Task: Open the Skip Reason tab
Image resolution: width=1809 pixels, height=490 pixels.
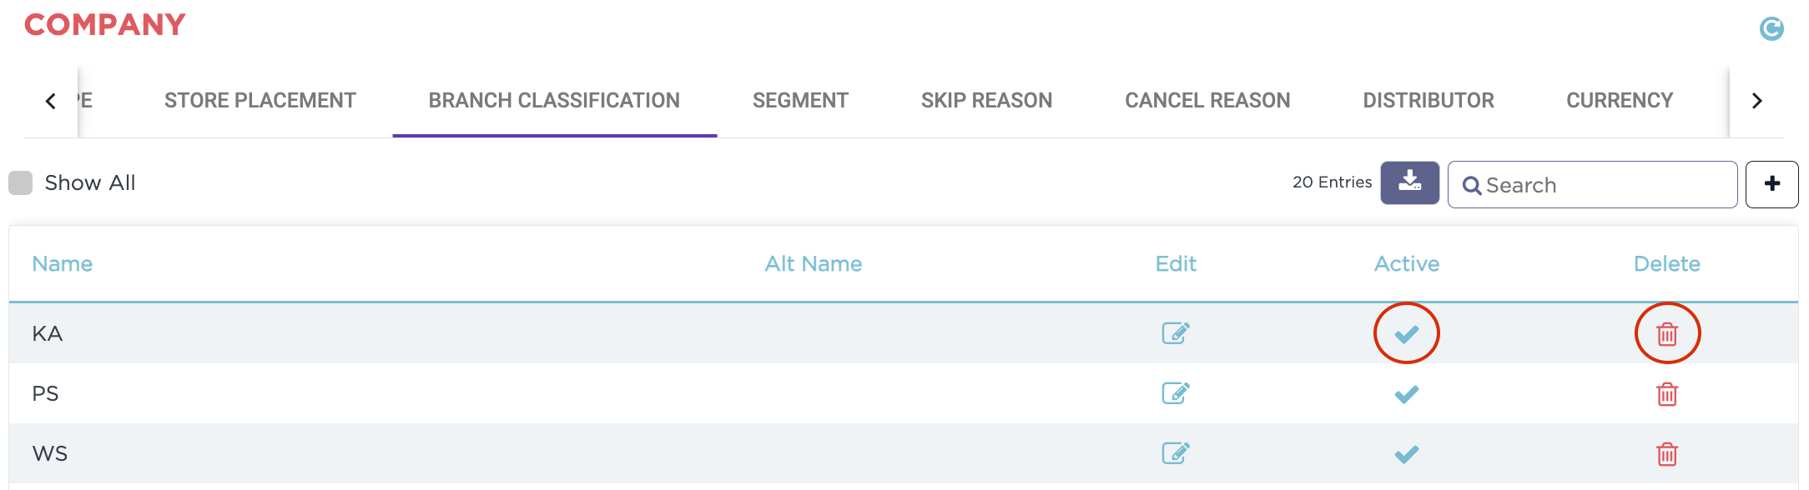Action: 986,101
